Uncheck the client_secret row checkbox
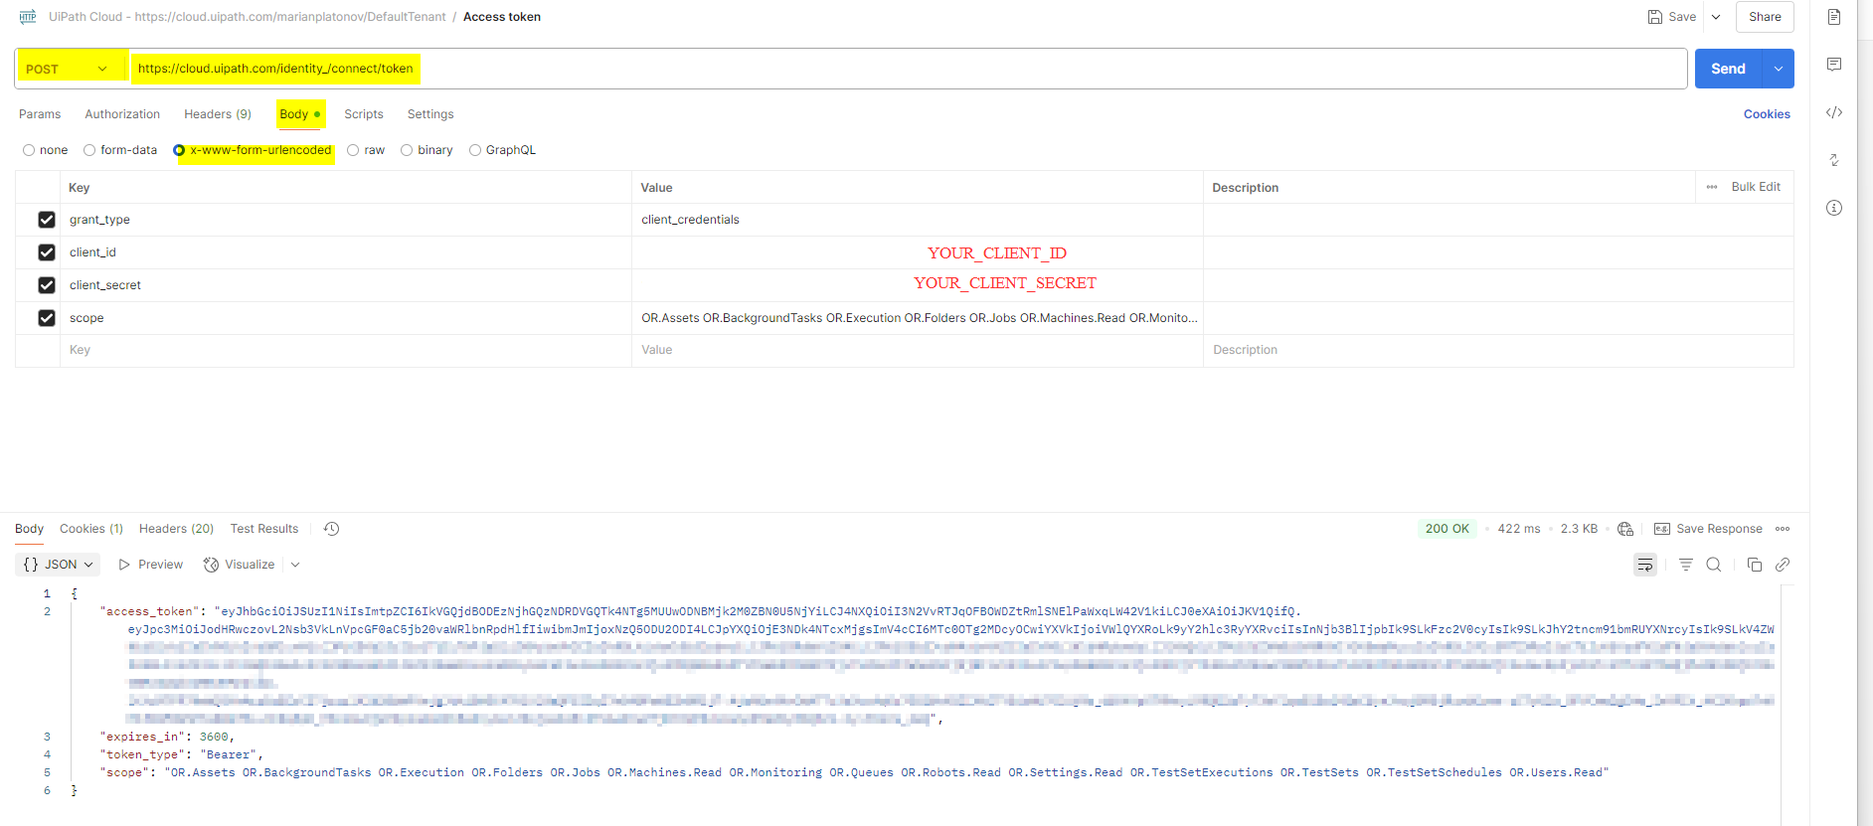Viewport: 1873px width, 826px height. coord(47,285)
